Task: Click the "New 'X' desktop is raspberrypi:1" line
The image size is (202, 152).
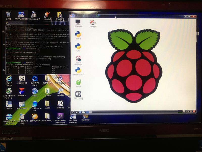Action: coord(23,53)
